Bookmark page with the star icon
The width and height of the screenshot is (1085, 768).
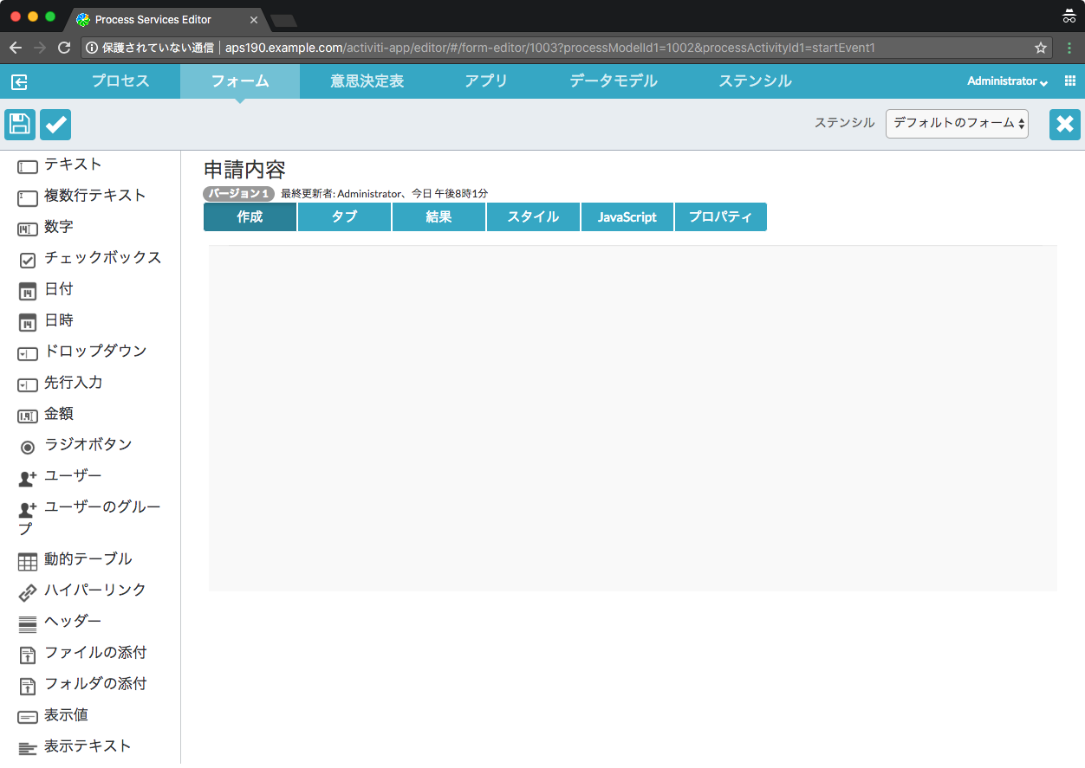(1041, 48)
